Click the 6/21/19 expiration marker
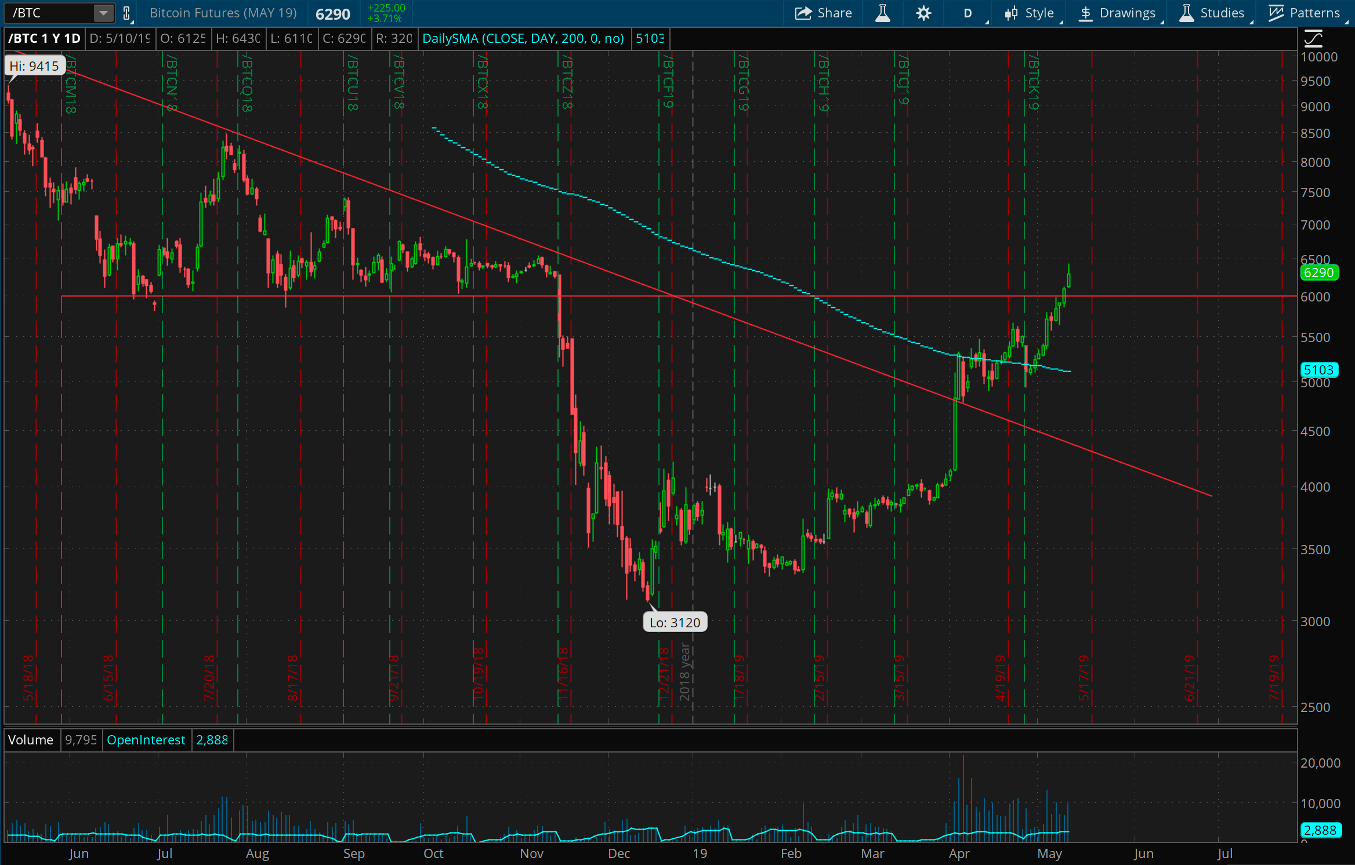Viewport: 1355px width, 865px height. 1189,678
